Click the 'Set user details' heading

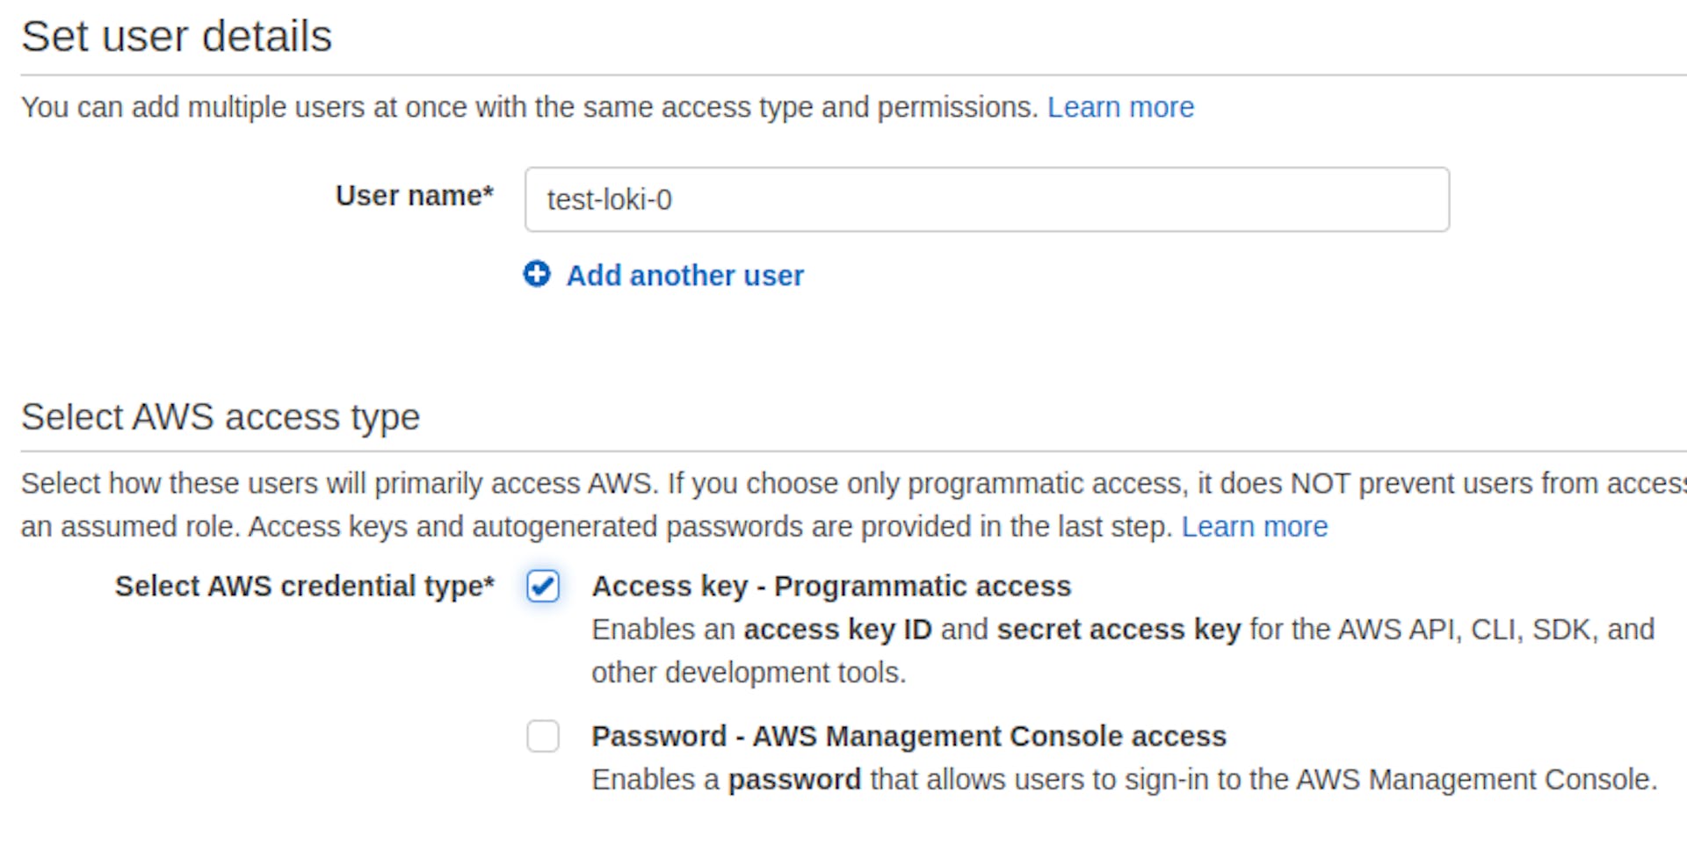pos(177,37)
